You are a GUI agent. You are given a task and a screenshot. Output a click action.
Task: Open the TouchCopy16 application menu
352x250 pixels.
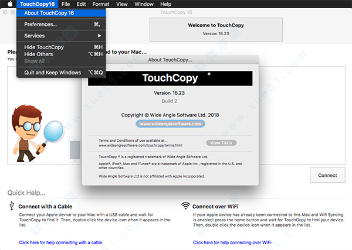pos(38,4)
